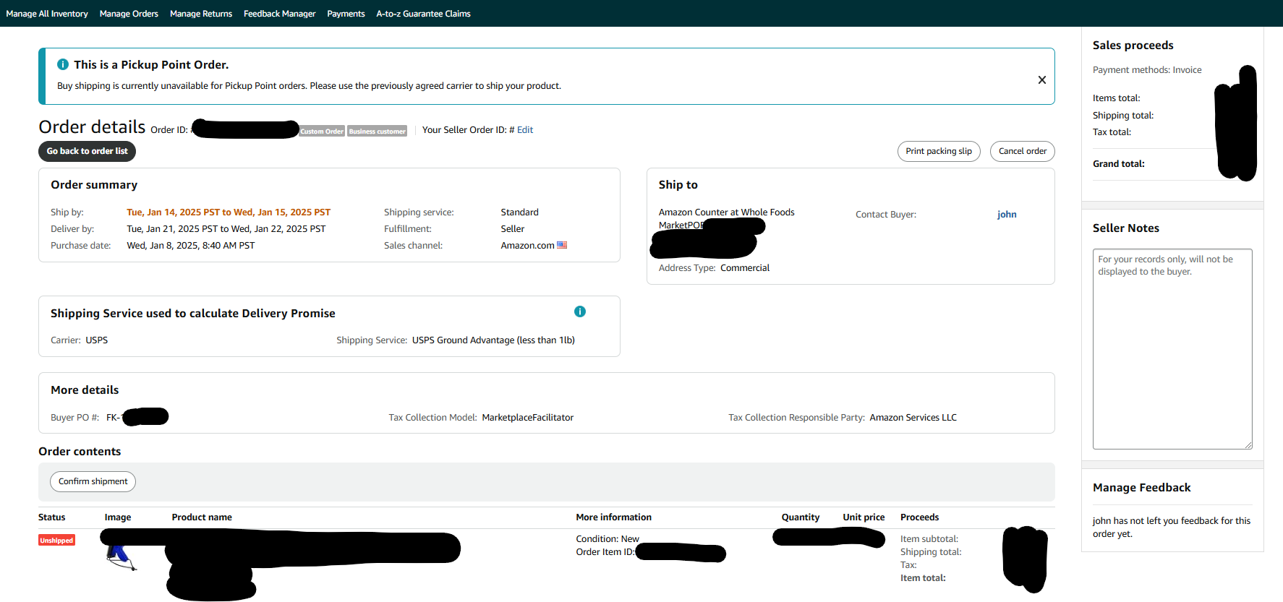This screenshot has height=602, width=1283.
Task: Open Manage Returns menu
Action: [x=201, y=14]
